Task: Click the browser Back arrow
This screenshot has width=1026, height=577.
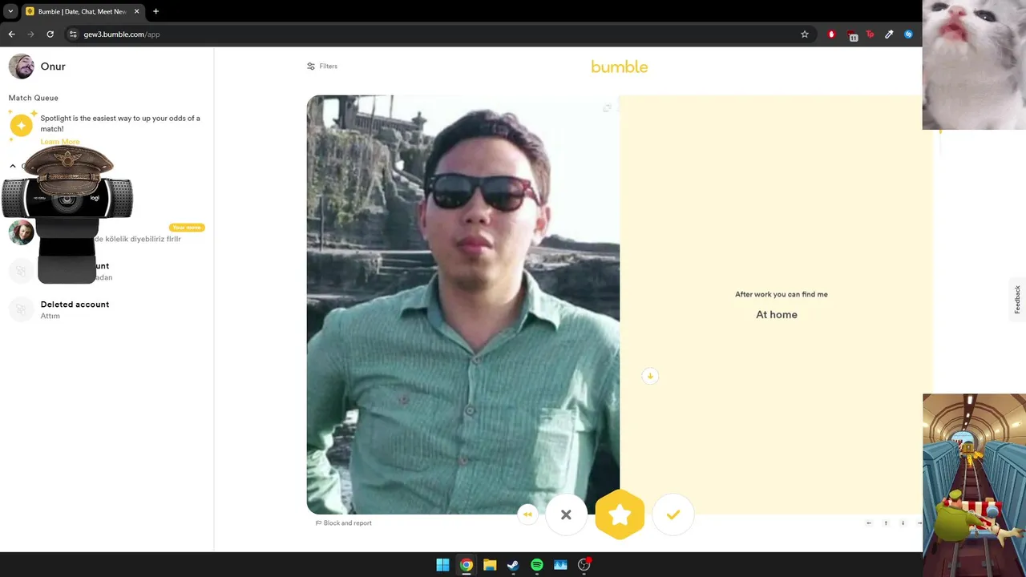Action: 11,34
